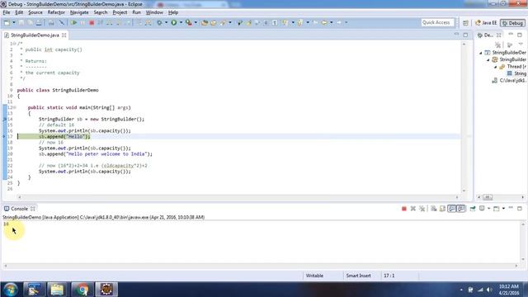
Task: Click the green Run button
Action: [x=174, y=22]
